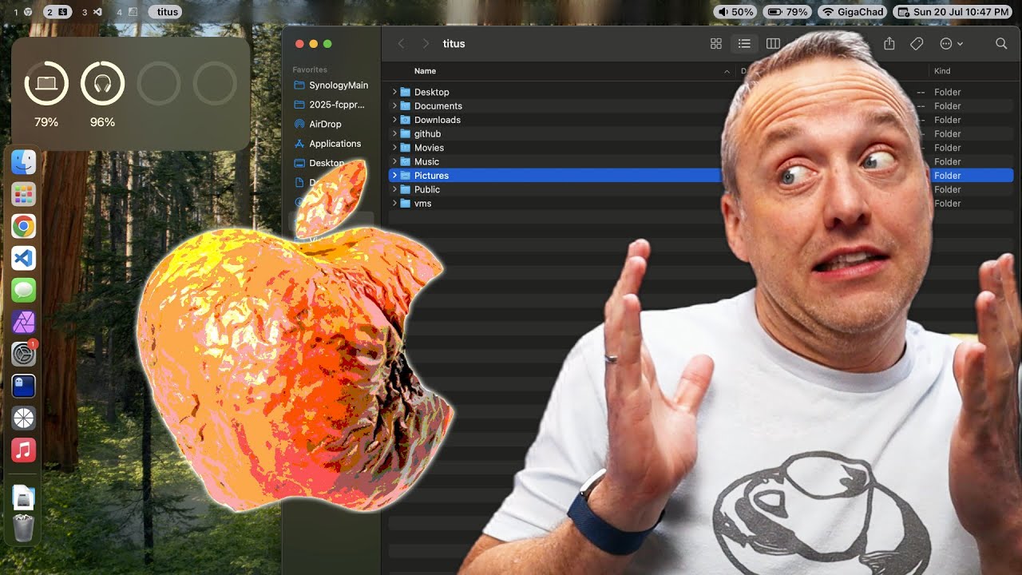
Task: Expand the Movies folder
Action: 394,148
